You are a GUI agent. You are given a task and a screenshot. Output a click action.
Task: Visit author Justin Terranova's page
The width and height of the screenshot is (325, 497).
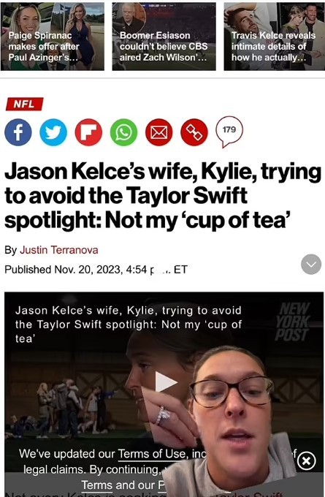[x=59, y=250]
